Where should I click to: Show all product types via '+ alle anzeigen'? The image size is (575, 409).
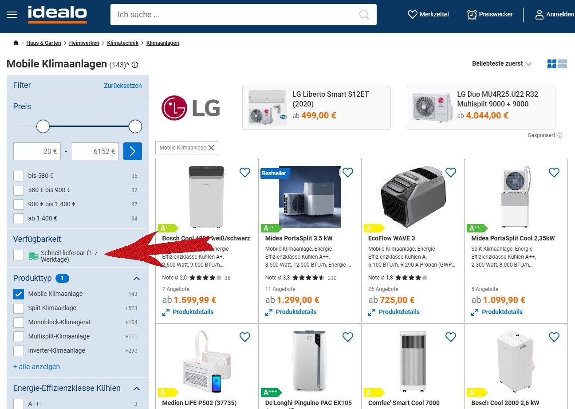[36, 366]
